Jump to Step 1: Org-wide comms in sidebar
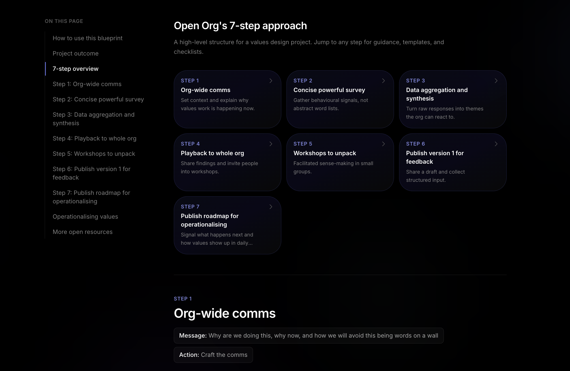 [x=87, y=84]
